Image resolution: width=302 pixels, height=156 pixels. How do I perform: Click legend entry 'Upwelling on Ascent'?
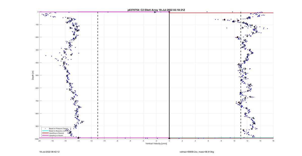[x=56, y=135]
